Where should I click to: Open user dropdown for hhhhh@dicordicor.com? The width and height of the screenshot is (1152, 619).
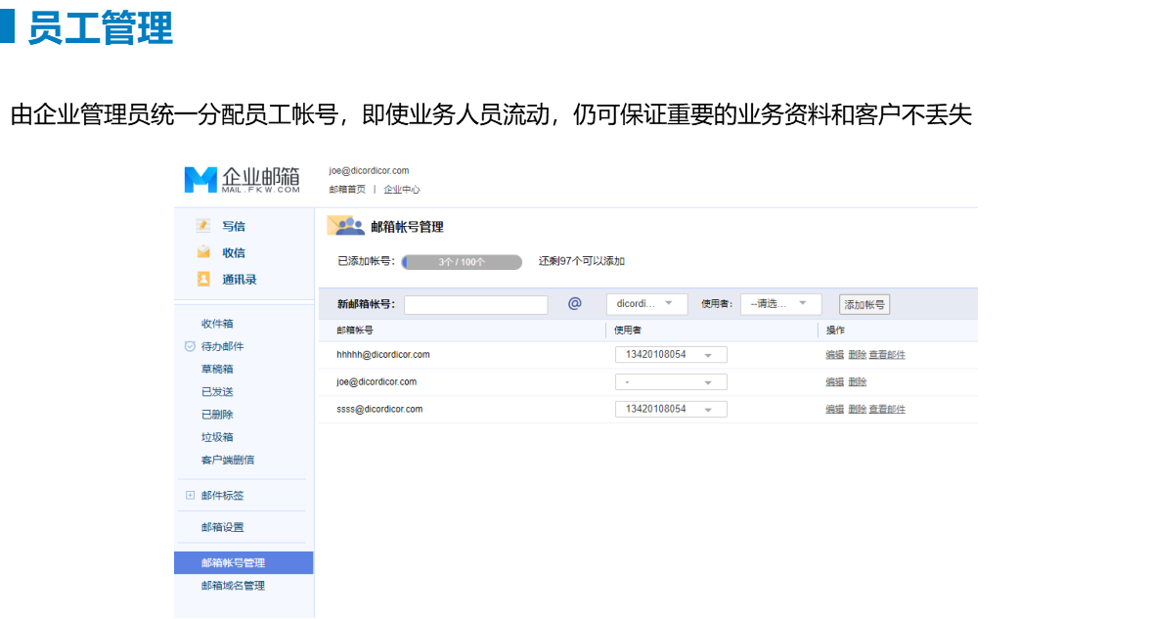[x=670, y=355]
